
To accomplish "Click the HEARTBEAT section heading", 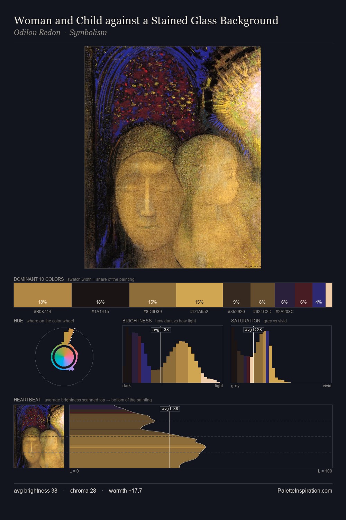I will click(x=27, y=400).
